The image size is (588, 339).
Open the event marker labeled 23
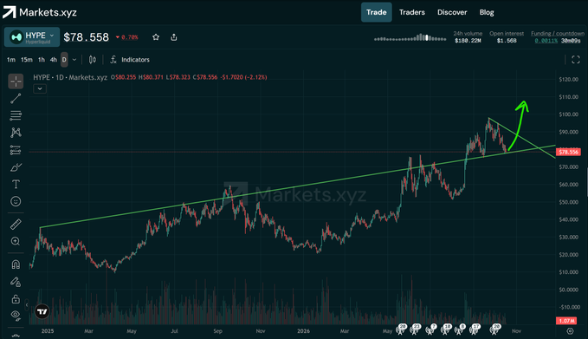415,329
